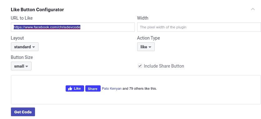
Task: Uncheck the Include Share Button checkbox
Action: pyautogui.click(x=140, y=66)
